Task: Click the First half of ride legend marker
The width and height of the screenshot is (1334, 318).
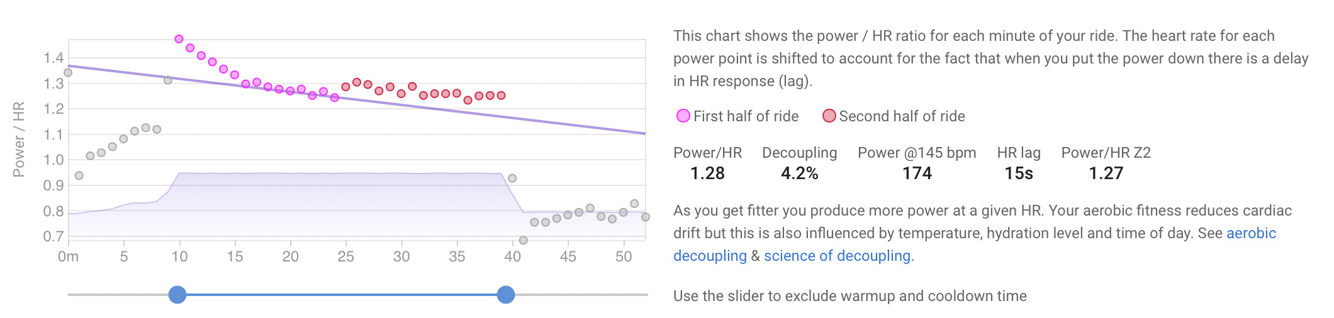Action: click(x=683, y=116)
